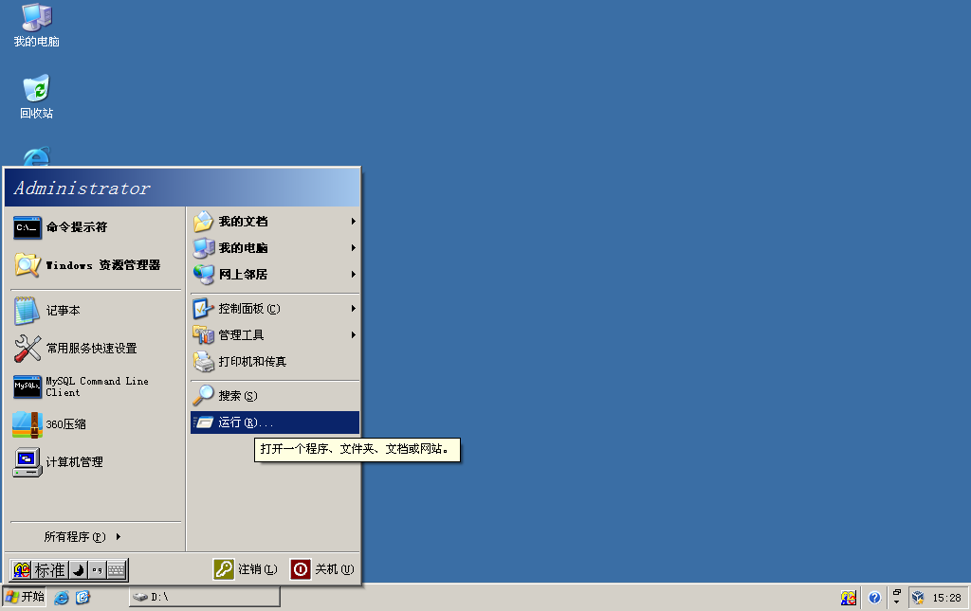Viewport: 971px width, 611px height.
Task: Launch Windows 资源管理器 from pinned list
Action: point(96,265)
